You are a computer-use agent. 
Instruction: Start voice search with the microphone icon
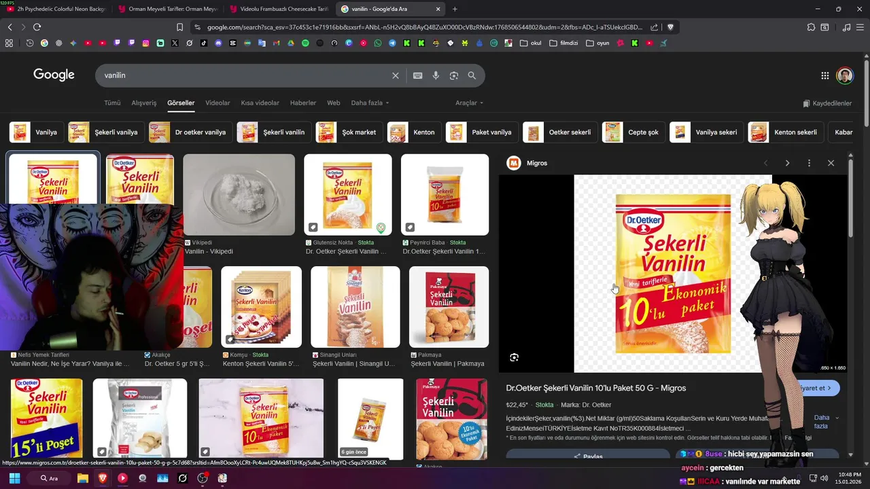point(436,75)
